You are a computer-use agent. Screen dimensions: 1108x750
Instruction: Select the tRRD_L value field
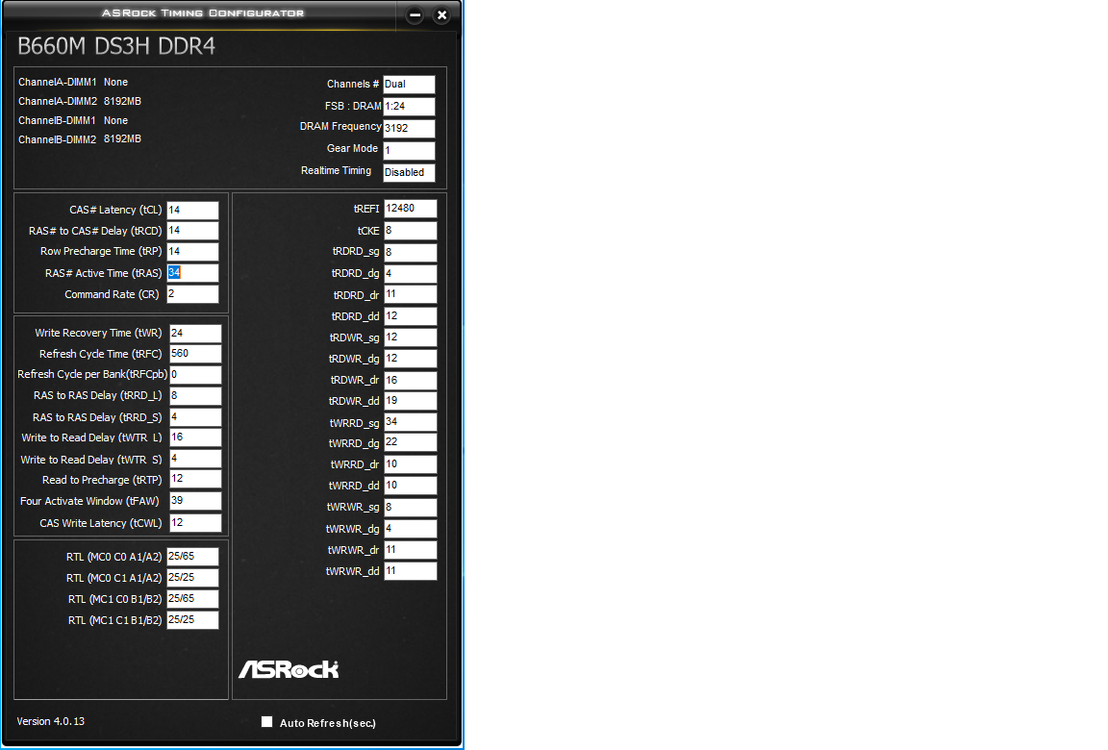(196, 396)
